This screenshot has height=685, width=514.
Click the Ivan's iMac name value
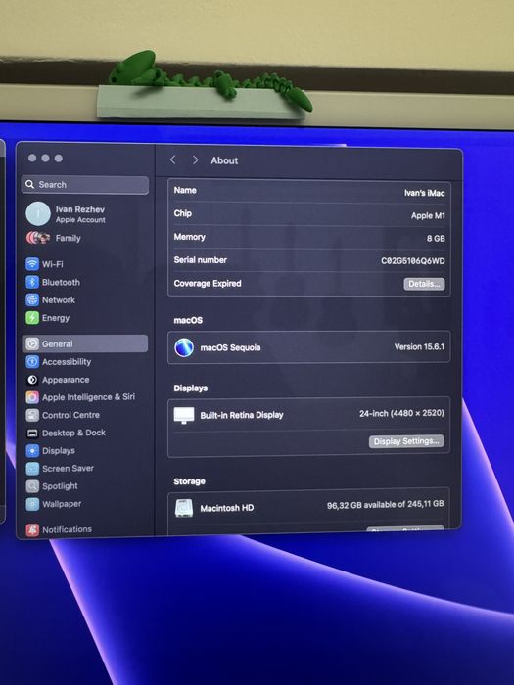[x=424, y=193]
